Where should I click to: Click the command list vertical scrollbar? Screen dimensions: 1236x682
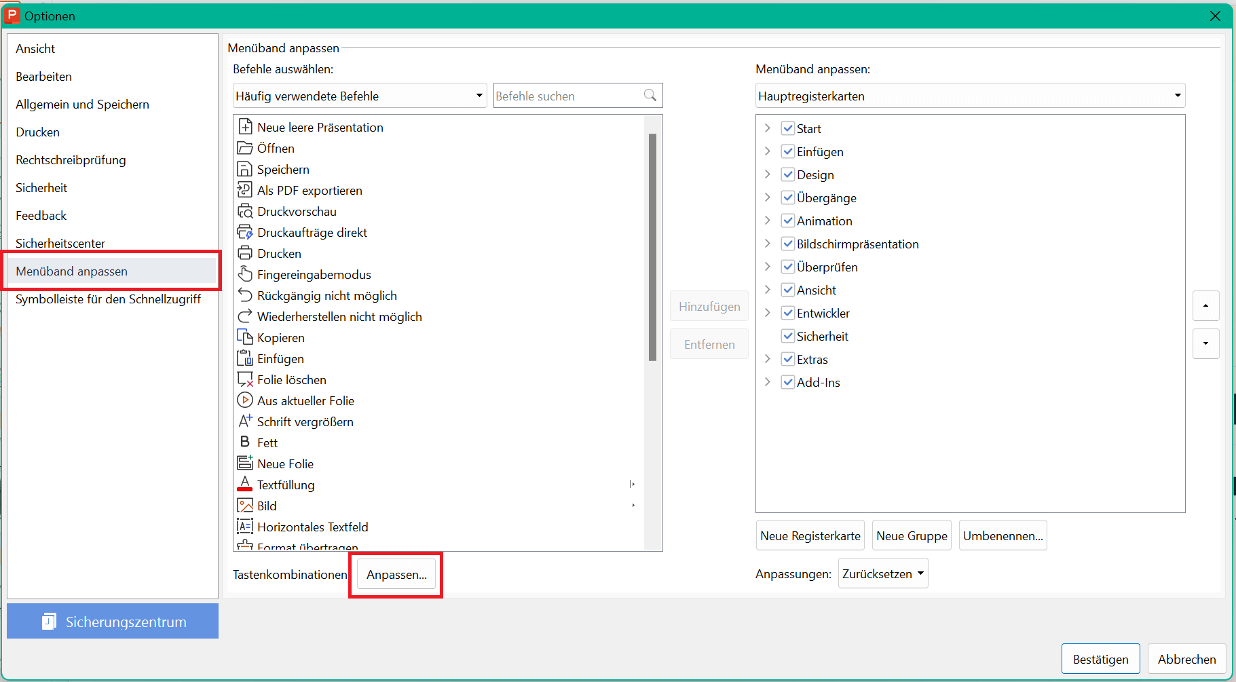(x=652, y=247)
